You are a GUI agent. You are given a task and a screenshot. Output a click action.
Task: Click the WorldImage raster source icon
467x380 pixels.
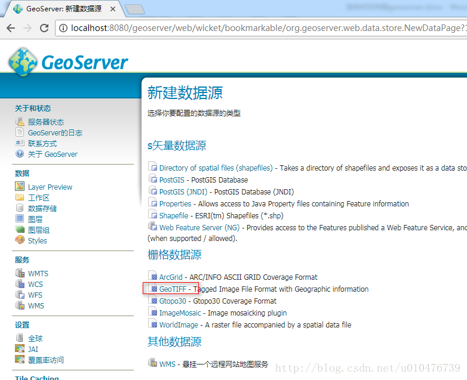click(x=152, y=323)
